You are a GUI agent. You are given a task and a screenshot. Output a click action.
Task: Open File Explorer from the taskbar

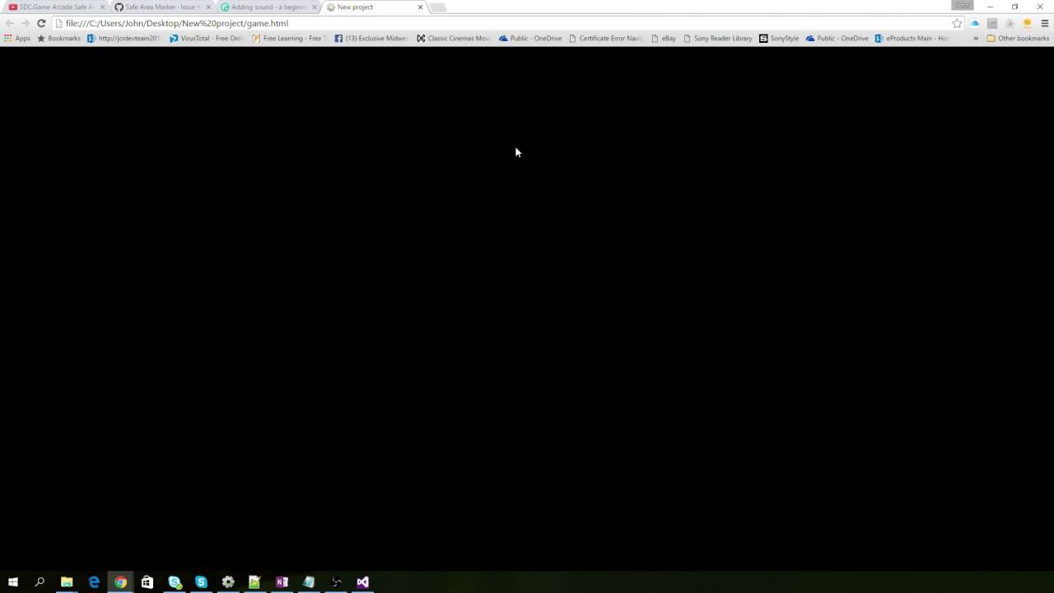tap(67, 581)
